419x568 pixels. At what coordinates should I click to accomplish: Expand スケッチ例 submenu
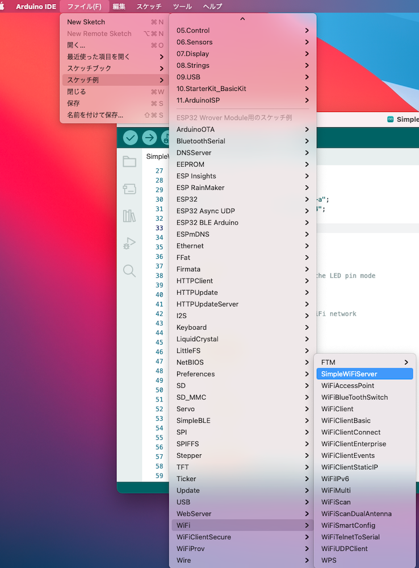click(x=114, y=80)
